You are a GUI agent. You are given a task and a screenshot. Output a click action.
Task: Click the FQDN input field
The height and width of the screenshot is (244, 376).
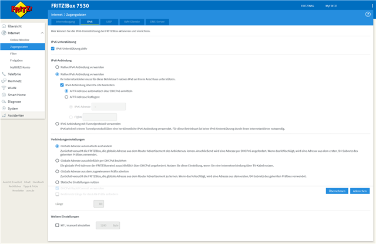(x=100, y=117)
